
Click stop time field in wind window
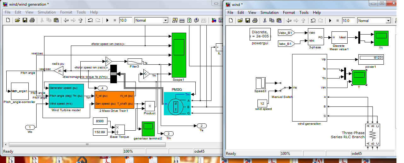point(348,21)
